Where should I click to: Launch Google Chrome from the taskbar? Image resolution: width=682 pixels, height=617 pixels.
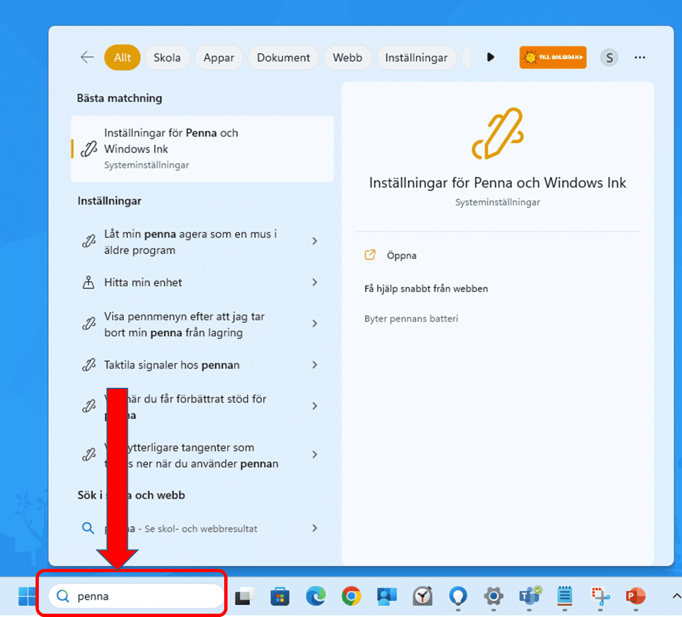point(351,596)
